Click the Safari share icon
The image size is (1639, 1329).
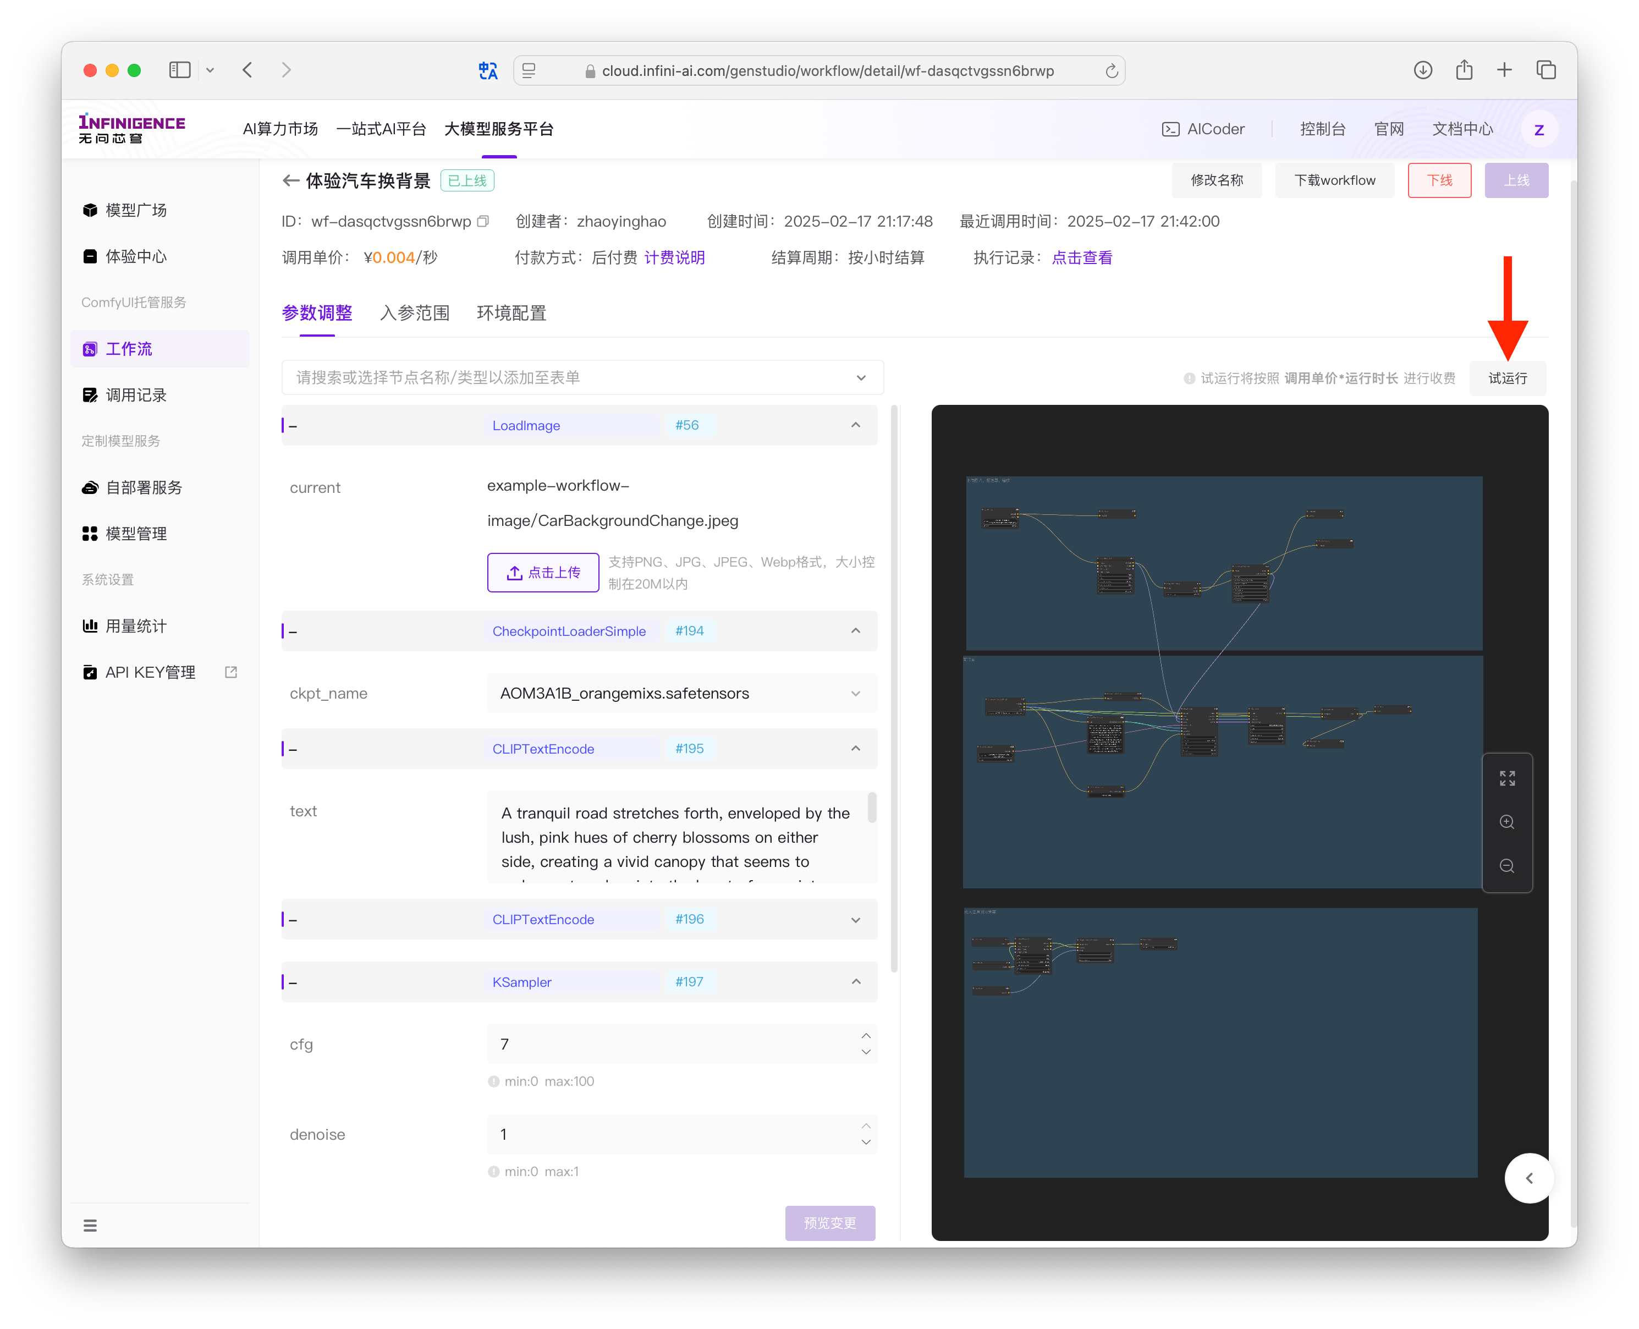tap(1465, 70)
